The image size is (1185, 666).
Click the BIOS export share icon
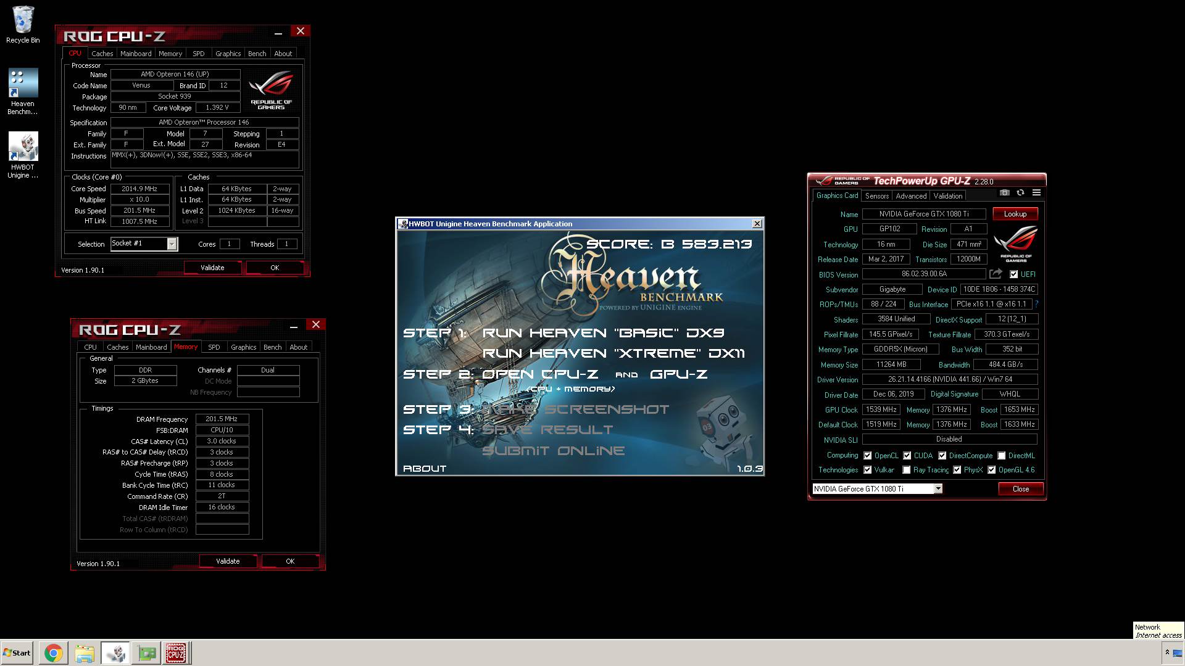(x=996, y=274)
